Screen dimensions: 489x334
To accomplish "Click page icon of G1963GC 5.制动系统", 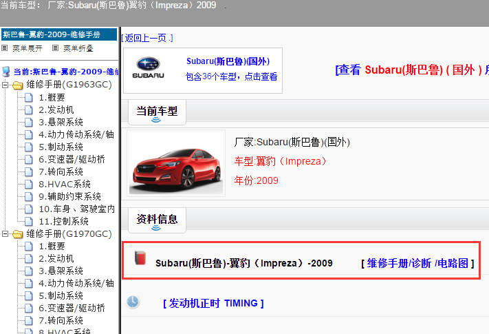I will [x=29, y=147].
